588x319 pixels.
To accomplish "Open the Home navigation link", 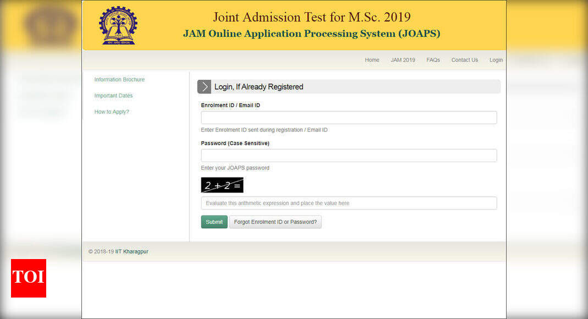I will click(x=372, y=60).
